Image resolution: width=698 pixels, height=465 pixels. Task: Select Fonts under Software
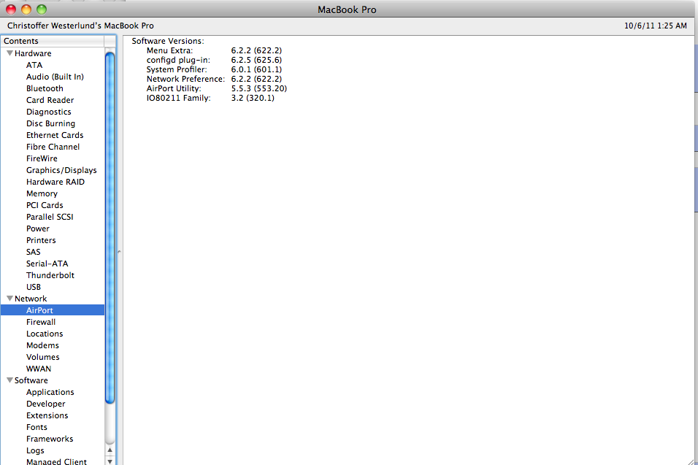37,427
